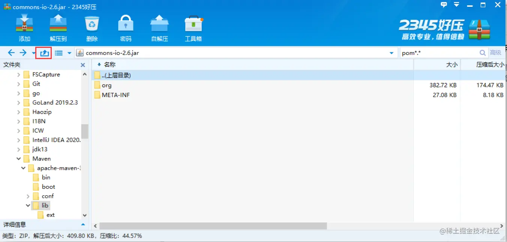Screen dimensions: 507x242
Task: Collapse the lib tree node
Action: 28,205
